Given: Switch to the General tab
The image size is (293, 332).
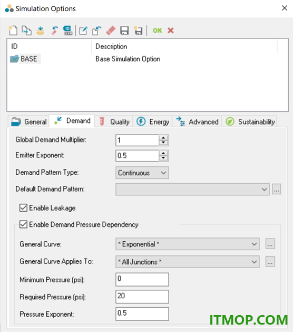Looking at the screenshot, I should [29, 122].
